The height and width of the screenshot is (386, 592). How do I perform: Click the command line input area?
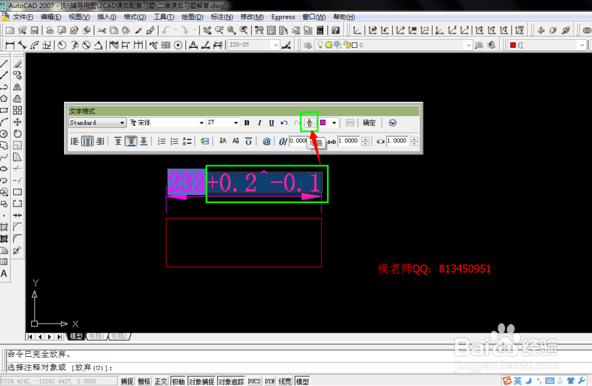click(298, 368)
